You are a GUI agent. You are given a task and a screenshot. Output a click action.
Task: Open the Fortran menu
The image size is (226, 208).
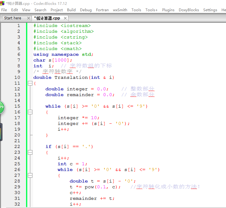click(x=102, y=10)
